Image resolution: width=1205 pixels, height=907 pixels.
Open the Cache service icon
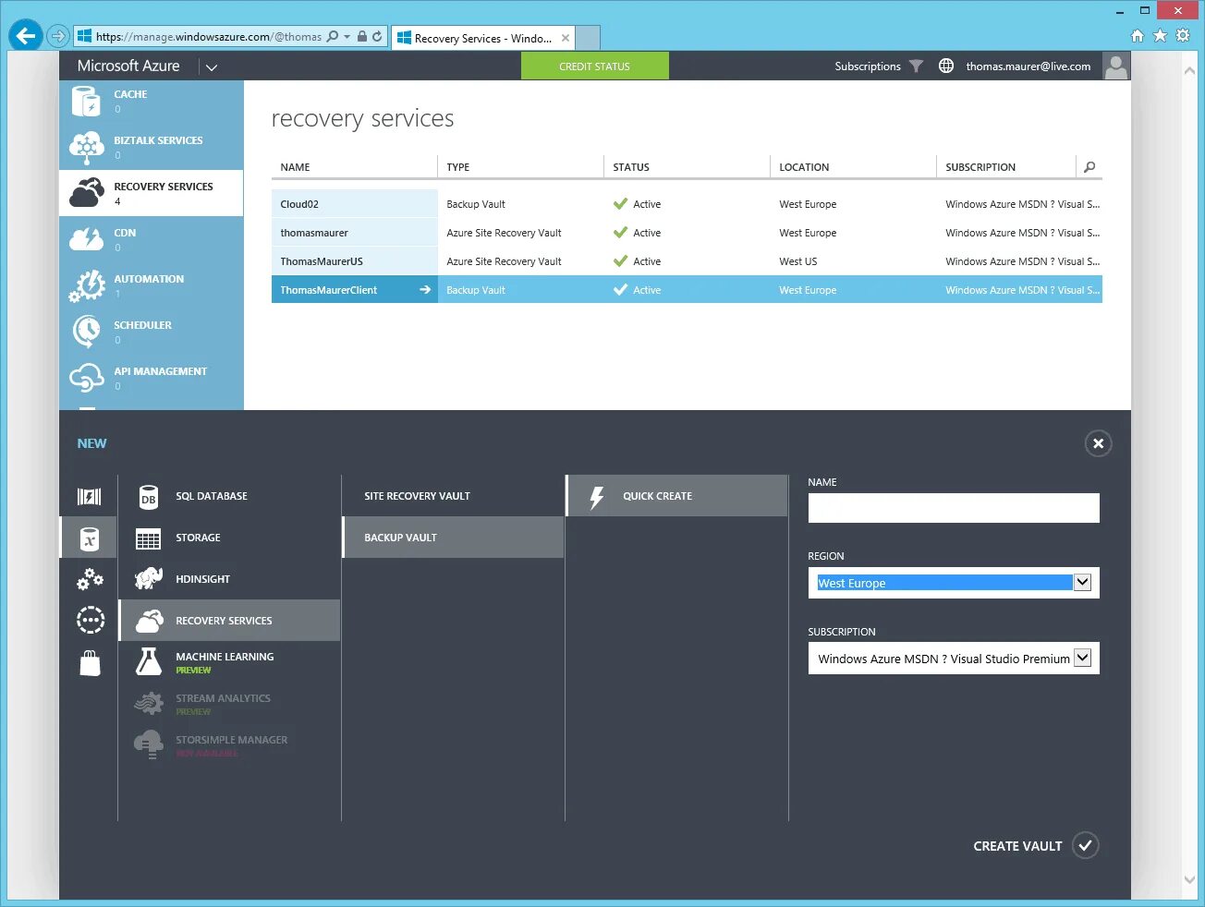point(86,101)
